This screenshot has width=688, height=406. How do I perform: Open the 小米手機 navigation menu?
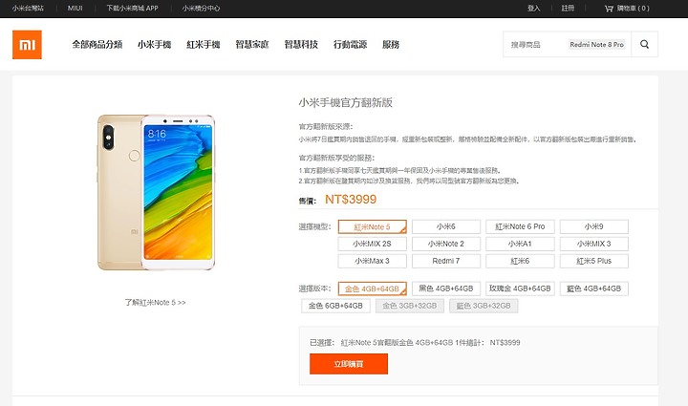pyautogui.click(x=155, y=44)
